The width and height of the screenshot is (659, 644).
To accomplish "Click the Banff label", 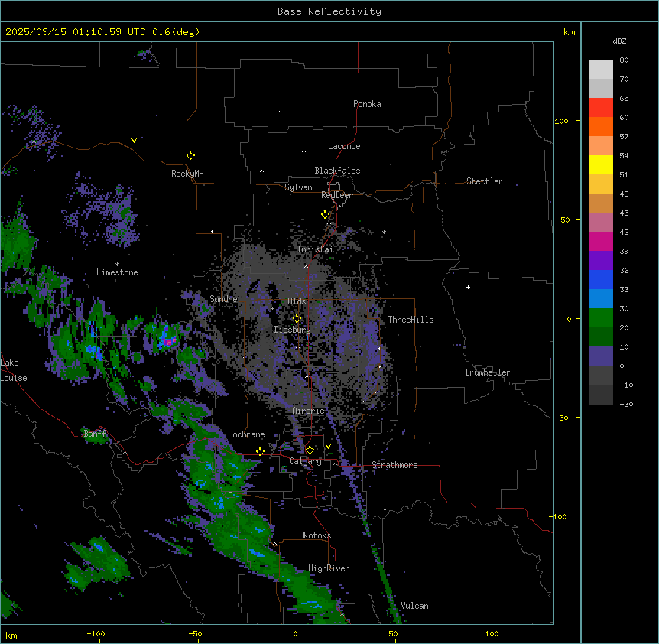I will [95, 434].
